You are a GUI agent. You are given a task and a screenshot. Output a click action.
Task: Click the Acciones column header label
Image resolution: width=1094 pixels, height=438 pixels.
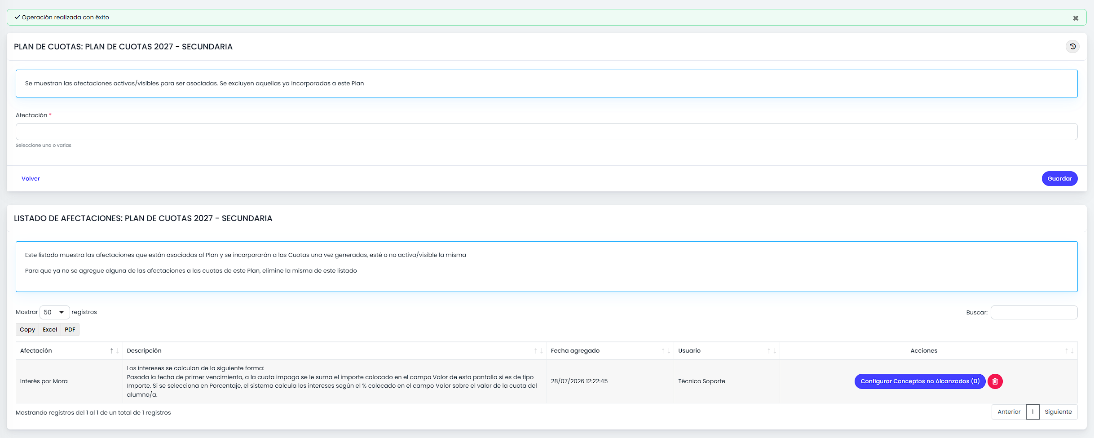click(924, 351)
